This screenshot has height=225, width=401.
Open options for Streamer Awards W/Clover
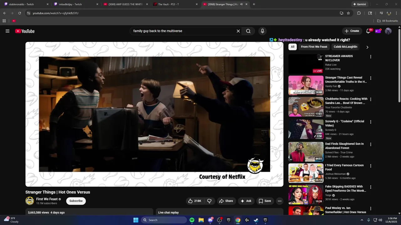coord(371,57)
